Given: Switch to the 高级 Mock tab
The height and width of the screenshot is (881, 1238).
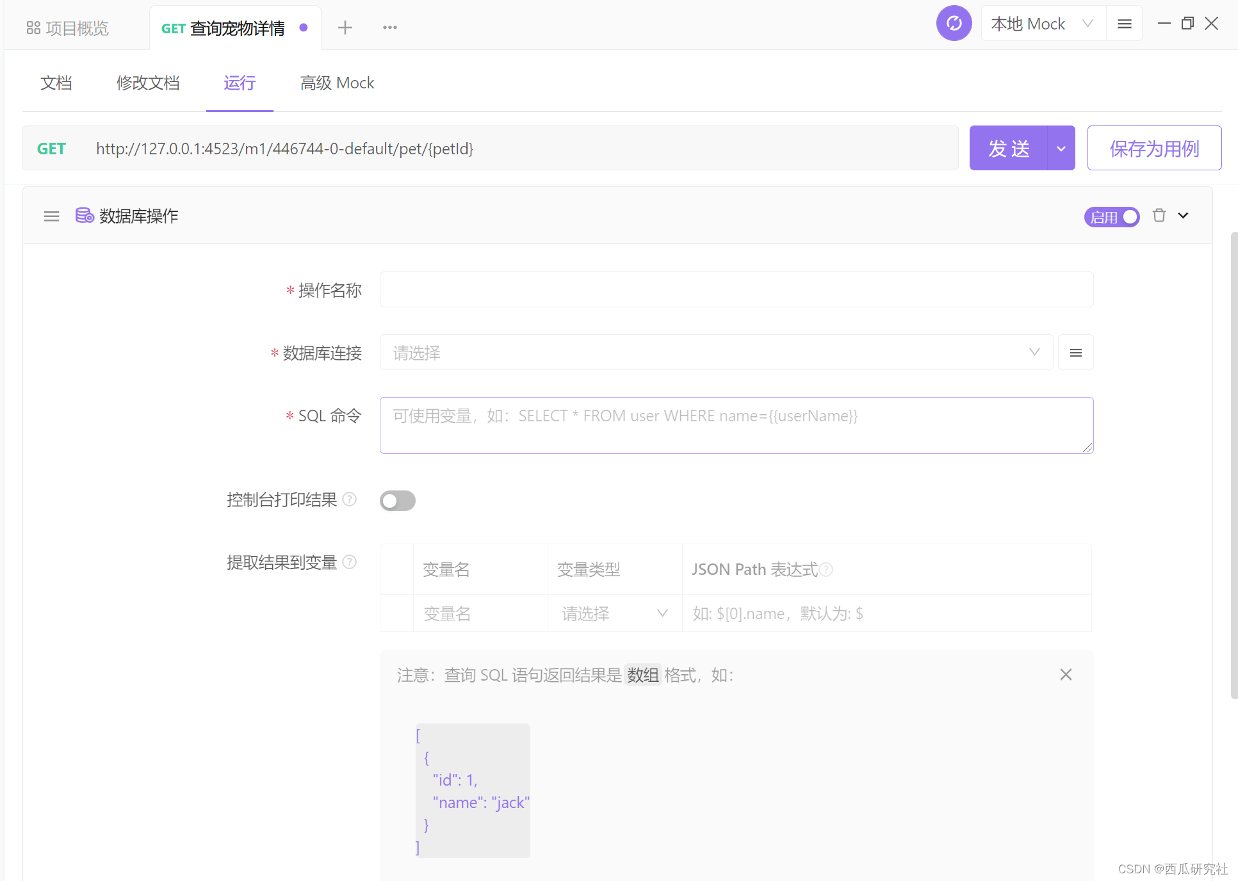Looking at the screenshot, I should 336,82.
